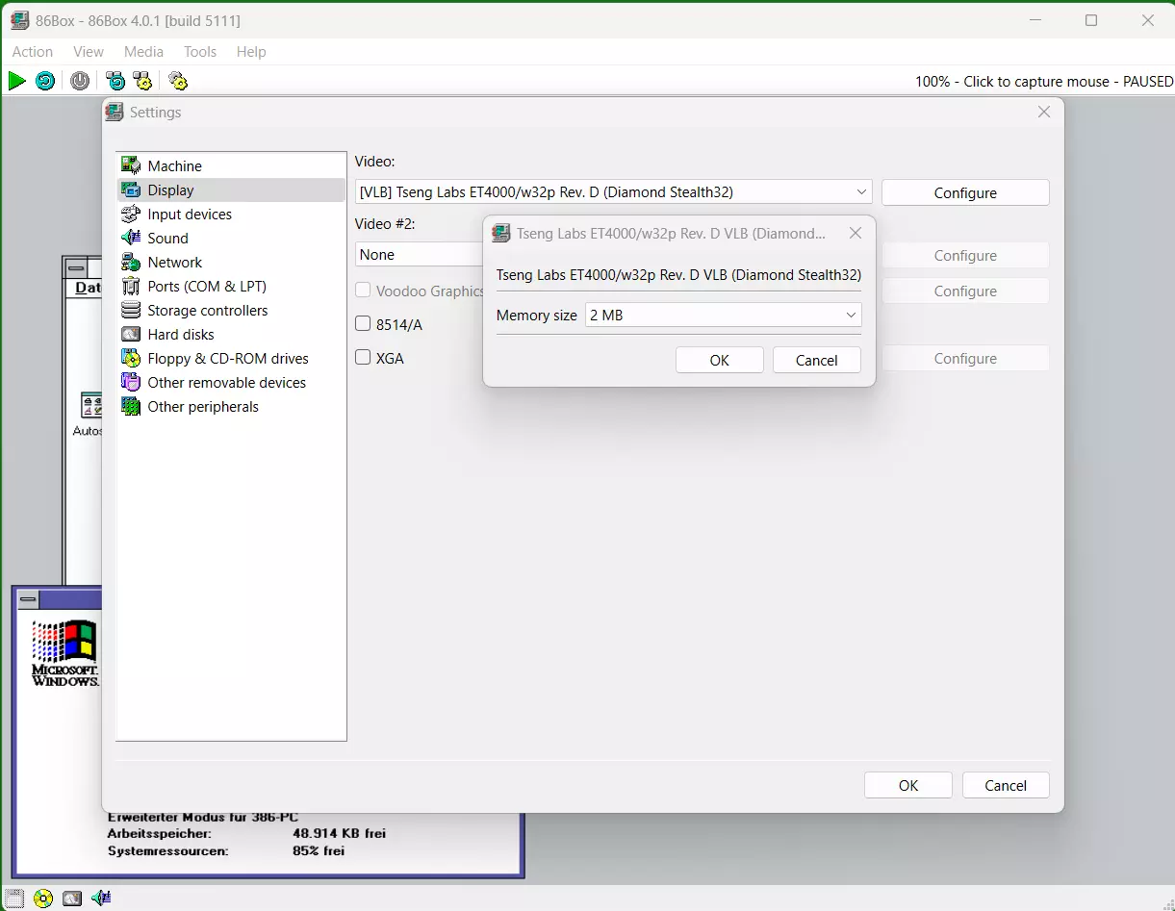Close the Settings window with its X

[x=1044, y=112]
